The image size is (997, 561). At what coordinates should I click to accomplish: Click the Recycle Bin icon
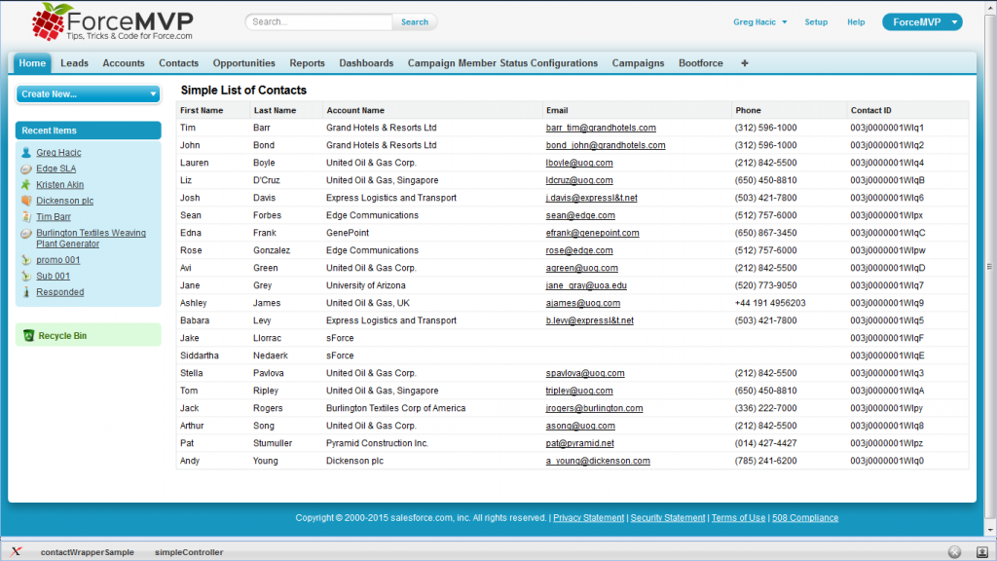pyautogui.click(x=29, y=336)
